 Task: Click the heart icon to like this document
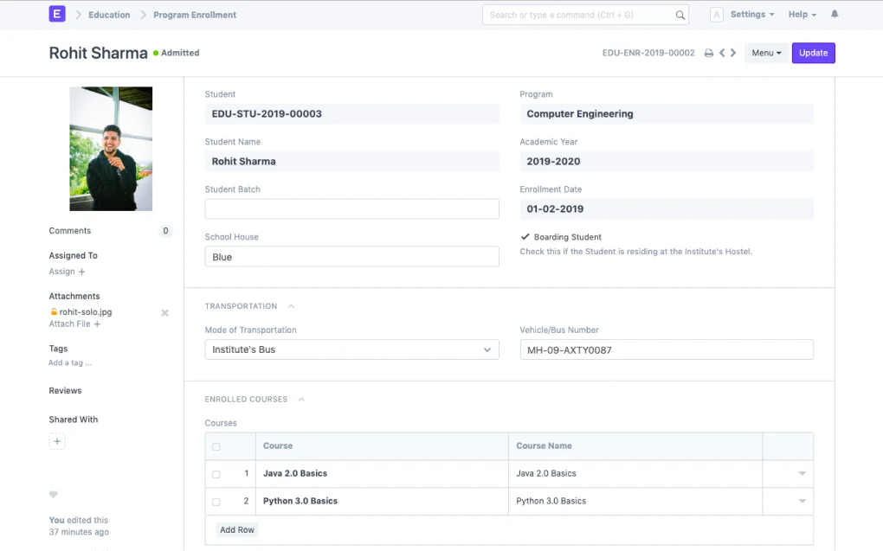click(x=54, y=494)
